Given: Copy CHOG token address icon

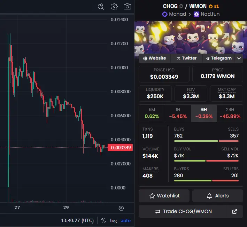Looking at the screenshot, I should (181, 6).
